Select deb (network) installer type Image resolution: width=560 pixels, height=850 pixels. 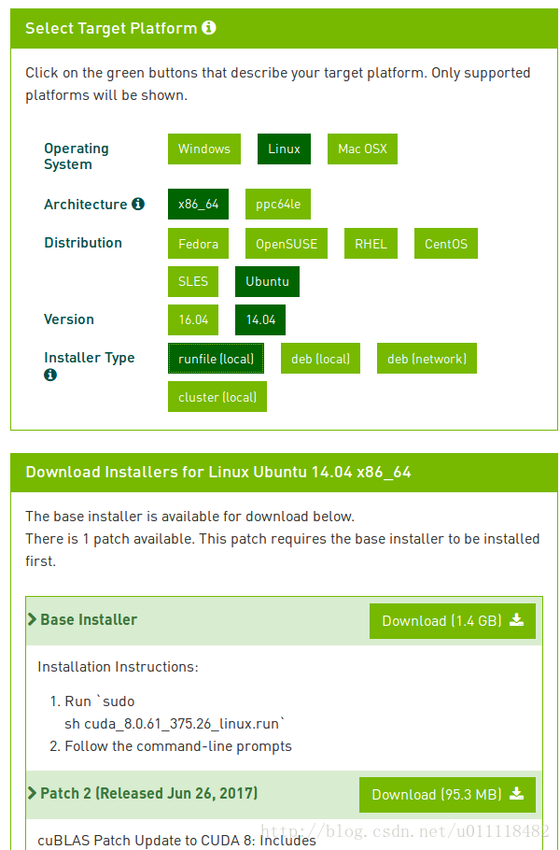[x=427, y=359]
